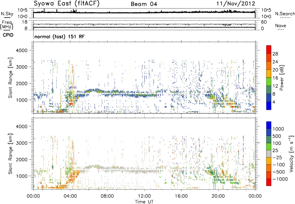Click the blue top segment of the velocity color bar
Screen dimensions: 295x204
click(269, 125)
